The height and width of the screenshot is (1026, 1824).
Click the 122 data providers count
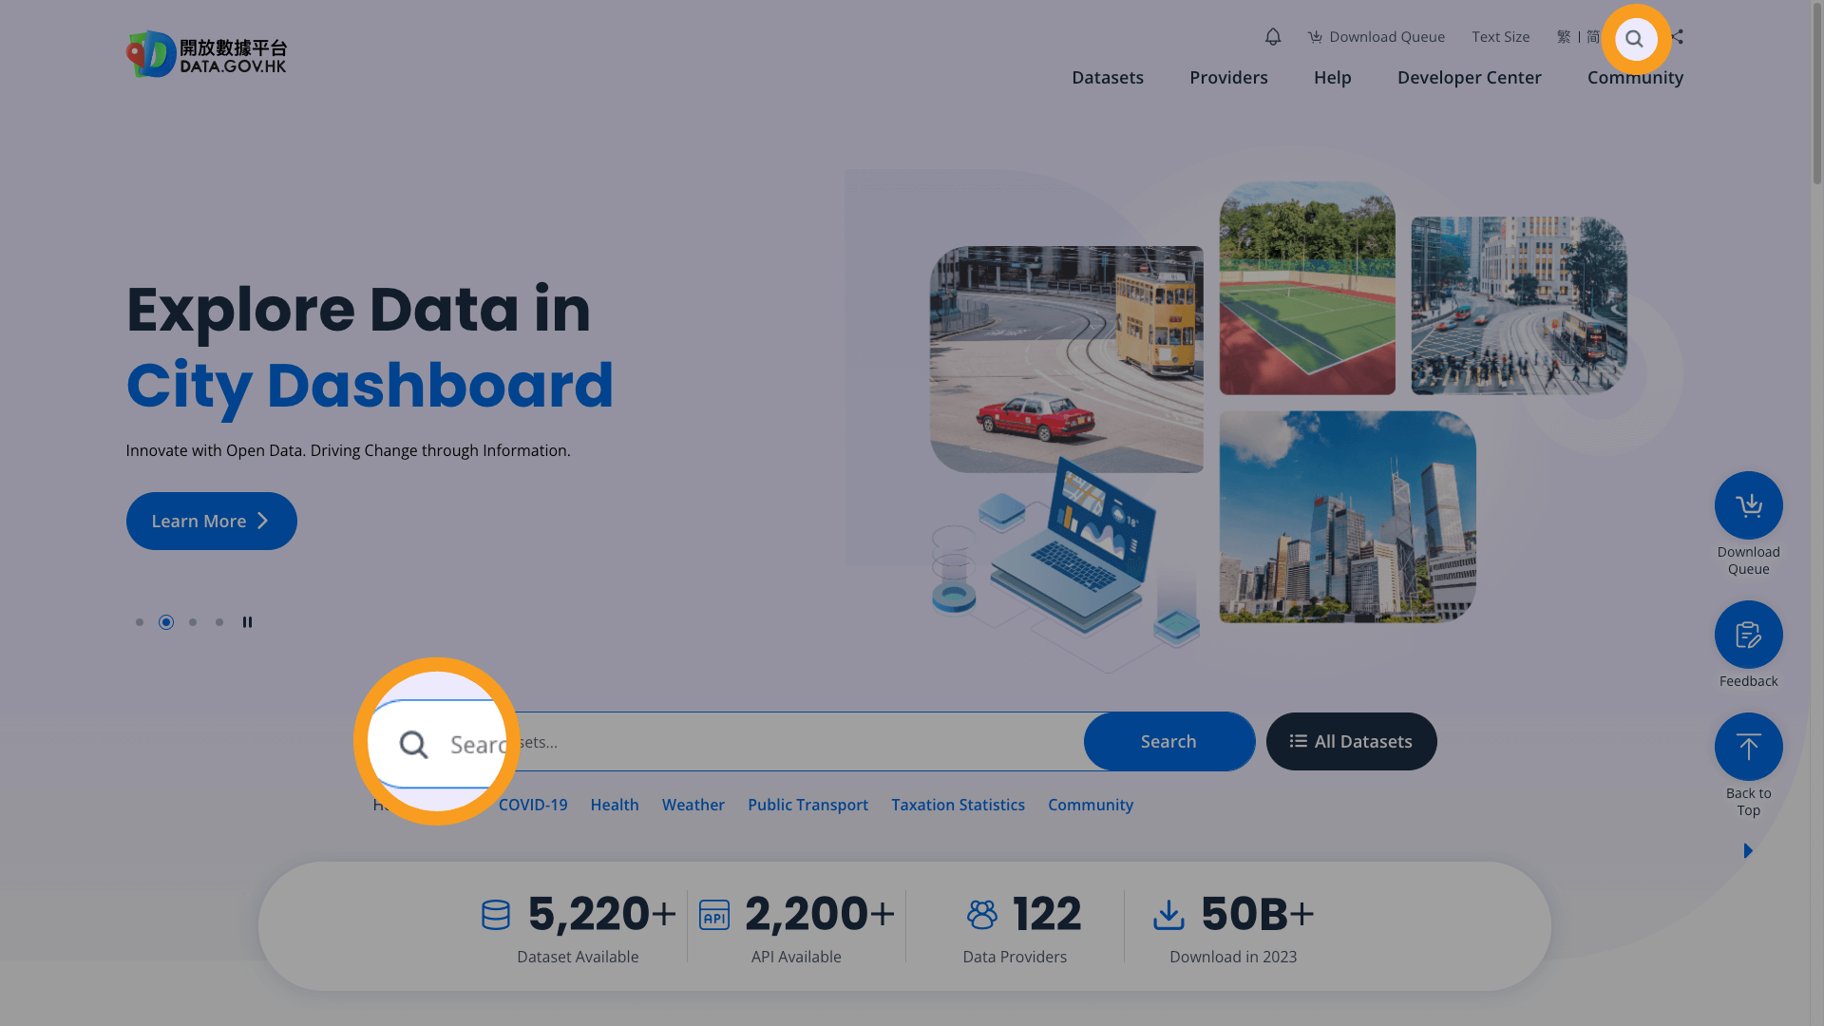[x=1047, y=914]
